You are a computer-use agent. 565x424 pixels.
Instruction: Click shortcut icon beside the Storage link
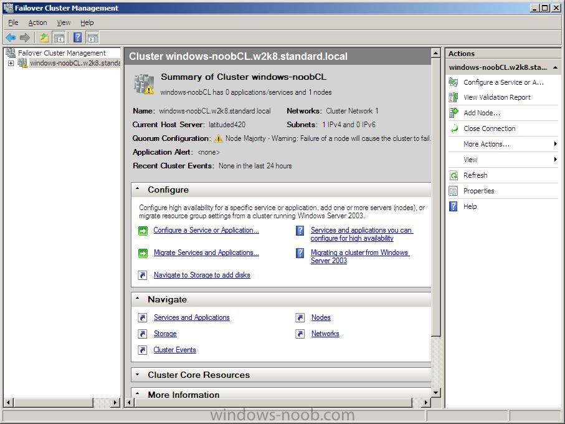click(143, 334)
